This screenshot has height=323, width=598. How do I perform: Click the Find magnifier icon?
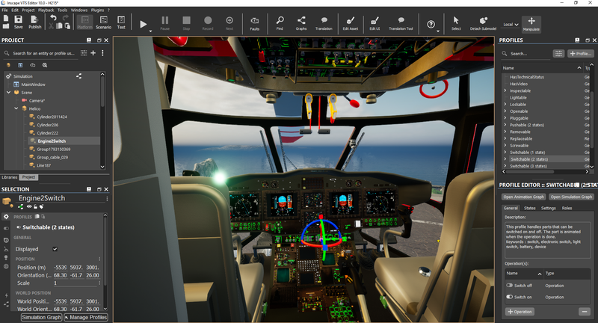point(280,22)
